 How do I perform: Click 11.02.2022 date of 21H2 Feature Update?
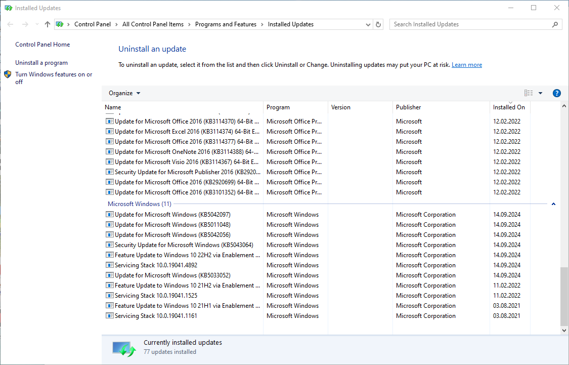coord(507,286)
